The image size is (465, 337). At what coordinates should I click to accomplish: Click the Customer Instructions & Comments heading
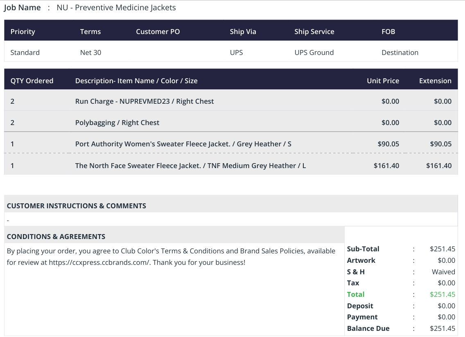click(x=76, y=206)
